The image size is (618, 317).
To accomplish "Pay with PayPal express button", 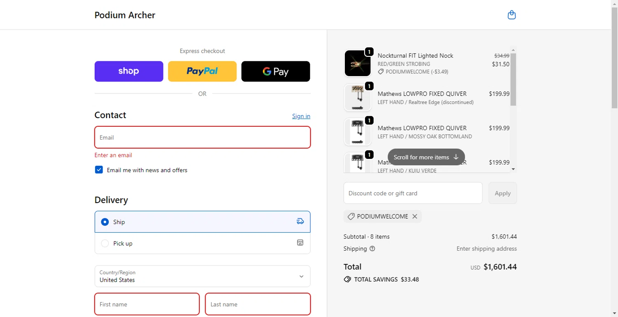I will point(202,71).
